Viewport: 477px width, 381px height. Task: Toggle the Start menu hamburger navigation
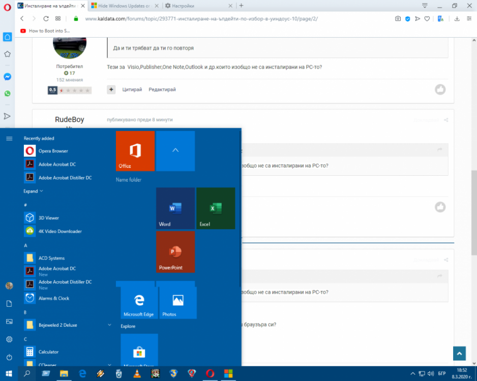point(9,139)
